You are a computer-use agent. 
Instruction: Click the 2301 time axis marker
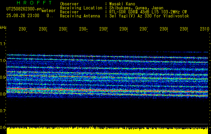23,29
